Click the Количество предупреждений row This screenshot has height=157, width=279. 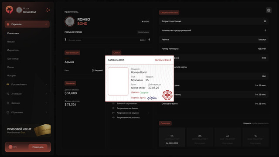214,31
